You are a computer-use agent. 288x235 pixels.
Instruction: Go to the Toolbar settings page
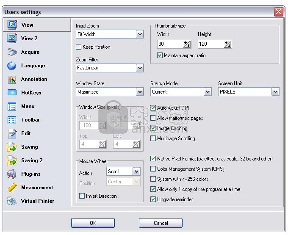coord(37,120)
